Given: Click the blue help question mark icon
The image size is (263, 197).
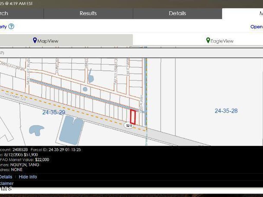Looking at the screenshot, I should 11,26.
